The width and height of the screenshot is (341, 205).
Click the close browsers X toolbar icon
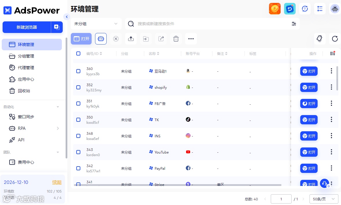(116, 39)
